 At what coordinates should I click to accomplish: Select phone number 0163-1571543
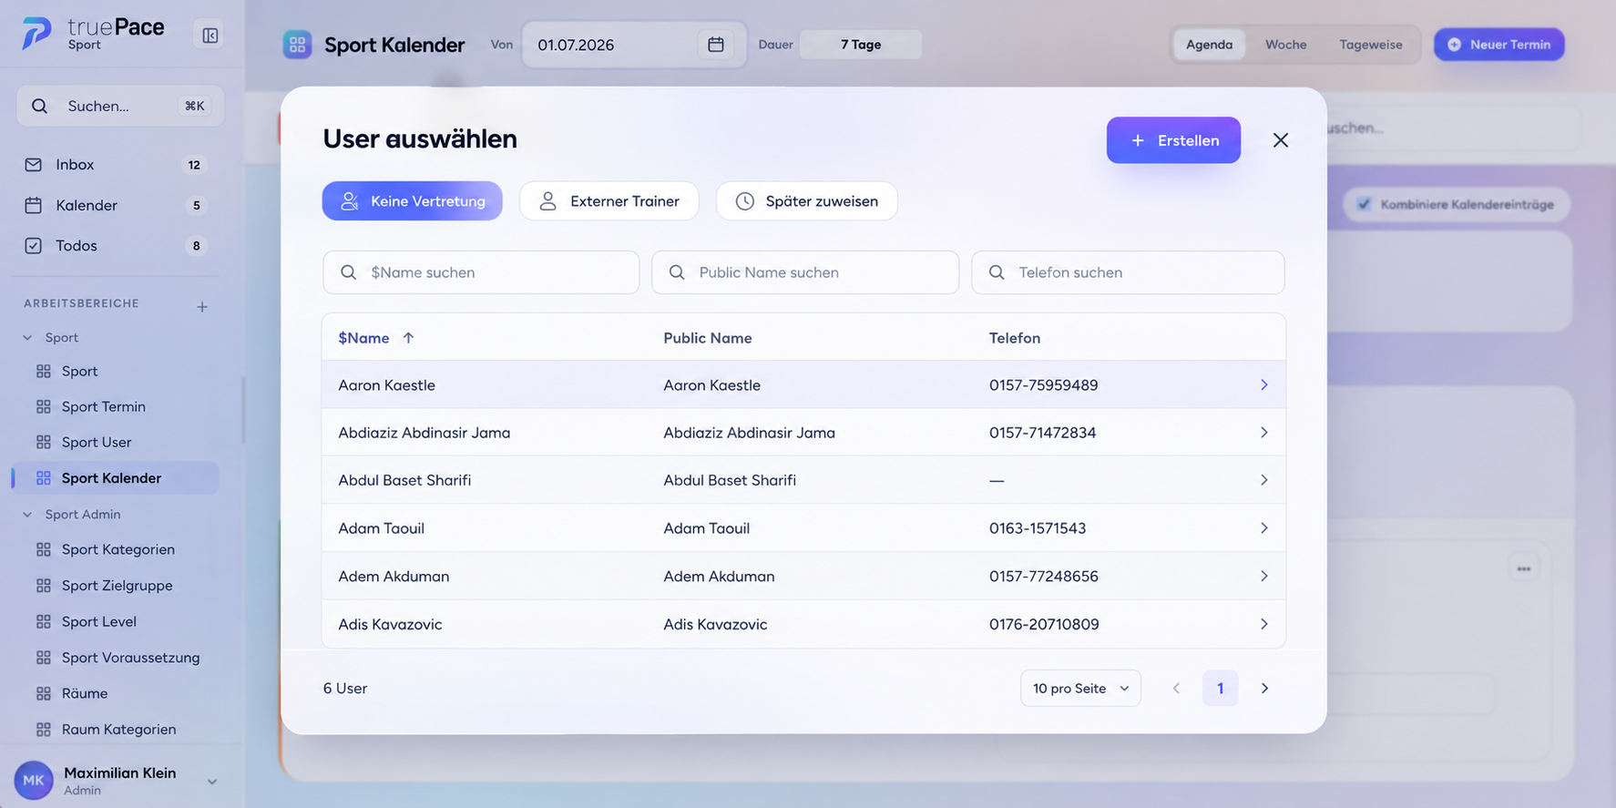1038,528
